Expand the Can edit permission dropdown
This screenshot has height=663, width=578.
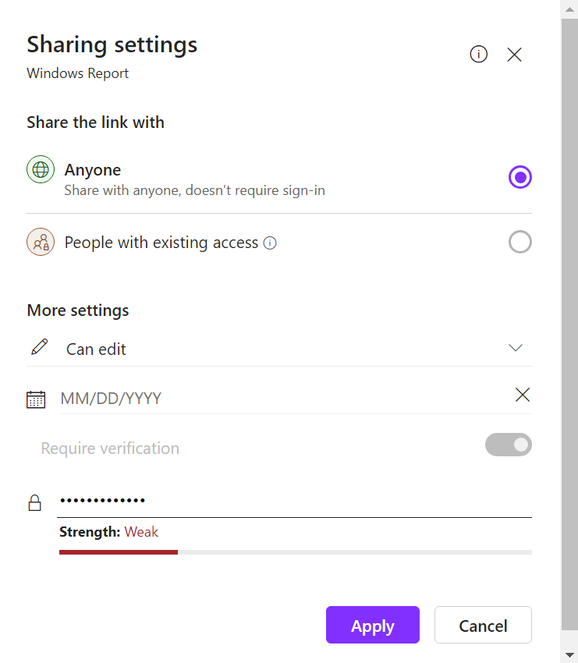[516, 348]
